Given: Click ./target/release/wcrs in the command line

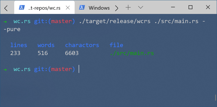Looking at the screenshot, I should tap(115, 22).
